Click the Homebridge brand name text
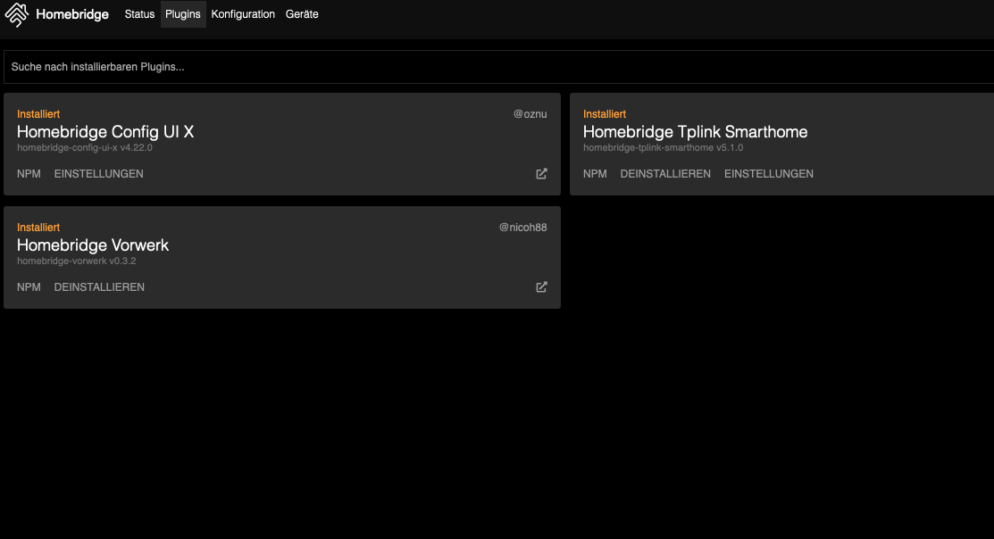The width and height of the screenshot is (994, 539). [72, 14]
